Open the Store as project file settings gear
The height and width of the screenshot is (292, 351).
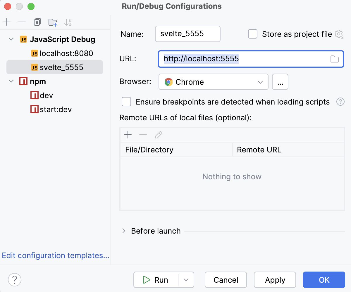click(338, 34)
